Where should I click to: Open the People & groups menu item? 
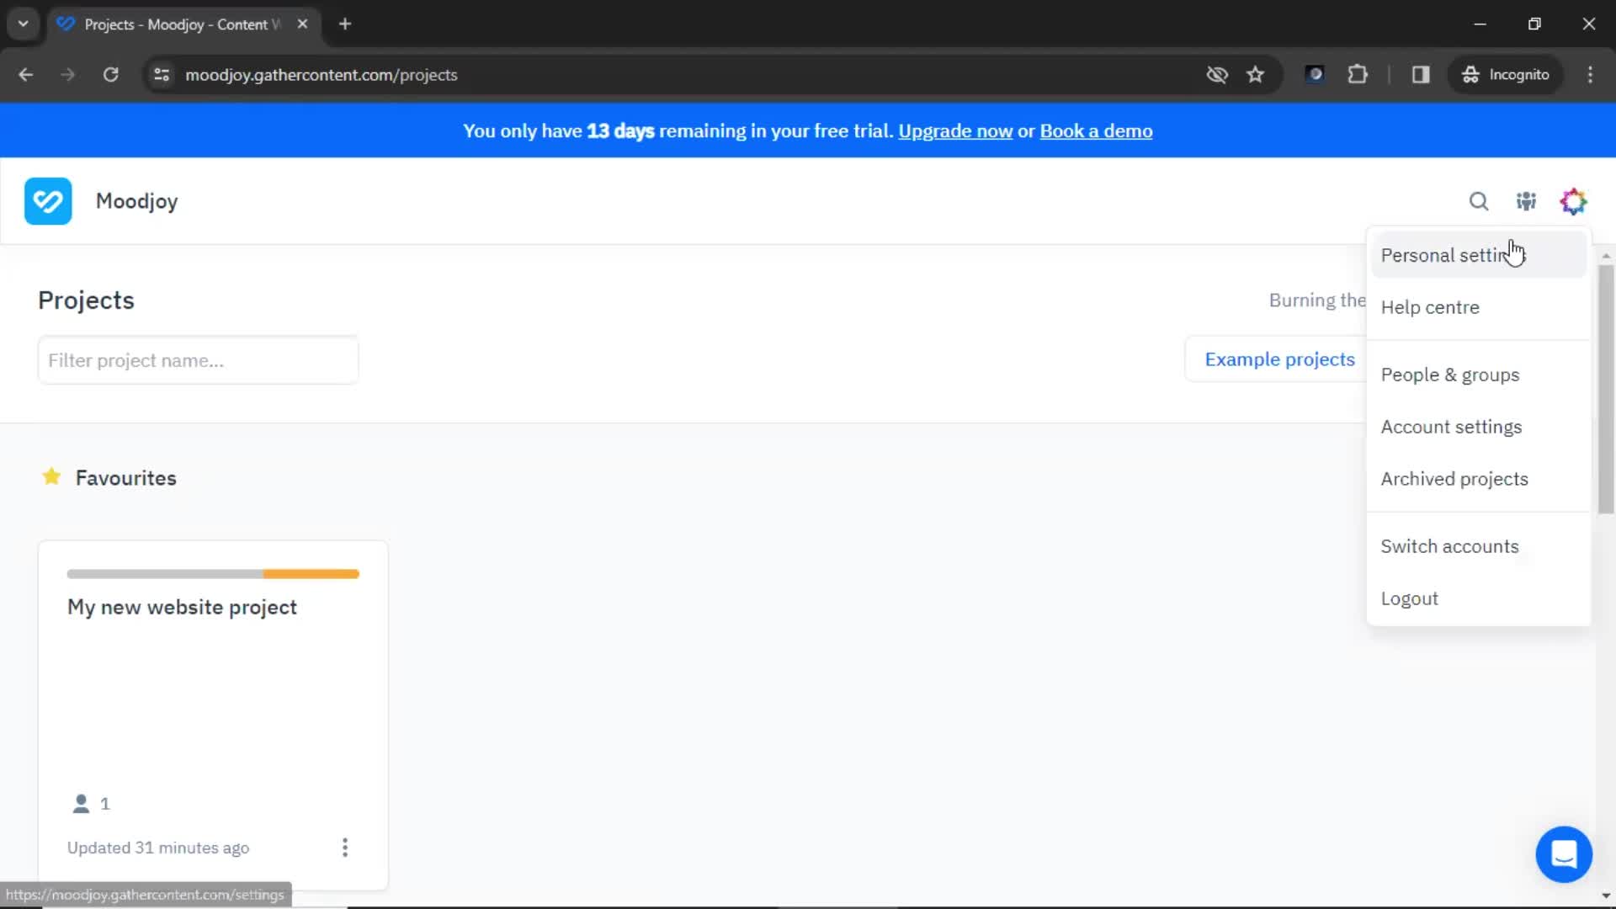pos(1449,374)
